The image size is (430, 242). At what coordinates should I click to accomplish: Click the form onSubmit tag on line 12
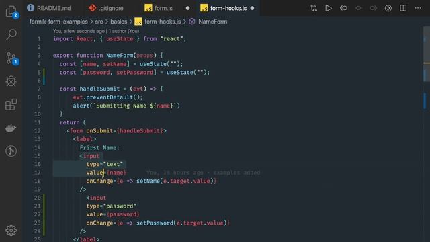[116, 130]
